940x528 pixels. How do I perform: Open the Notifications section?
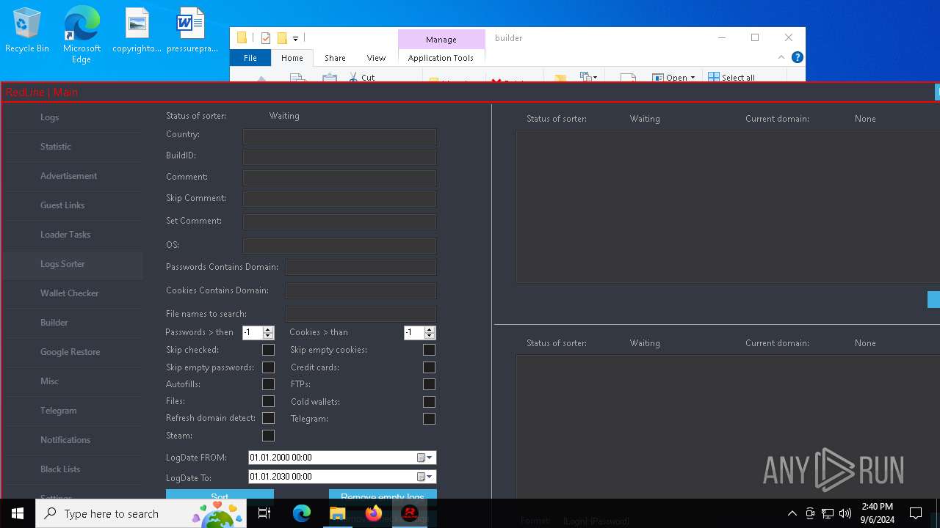(x=73, y=440)
